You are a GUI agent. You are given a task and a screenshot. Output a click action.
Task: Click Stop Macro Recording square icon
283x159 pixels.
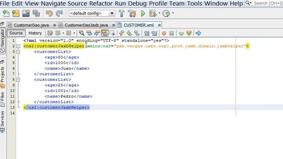[172, 34]
